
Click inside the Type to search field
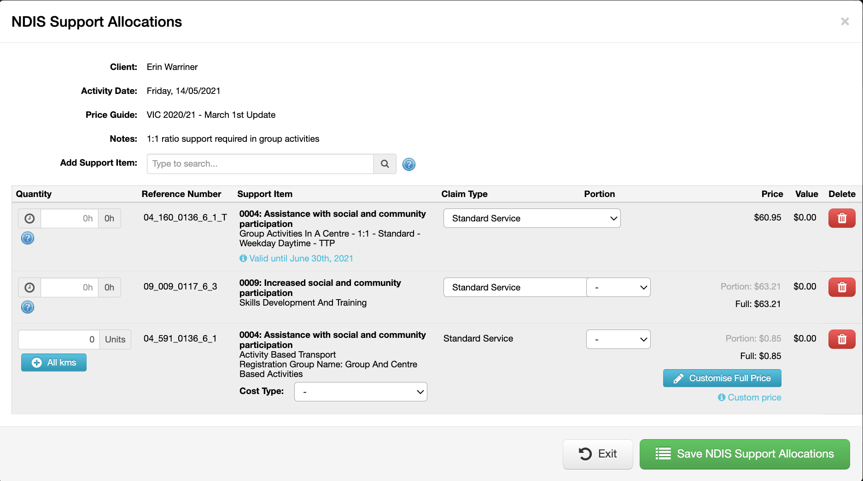(260, 164)
